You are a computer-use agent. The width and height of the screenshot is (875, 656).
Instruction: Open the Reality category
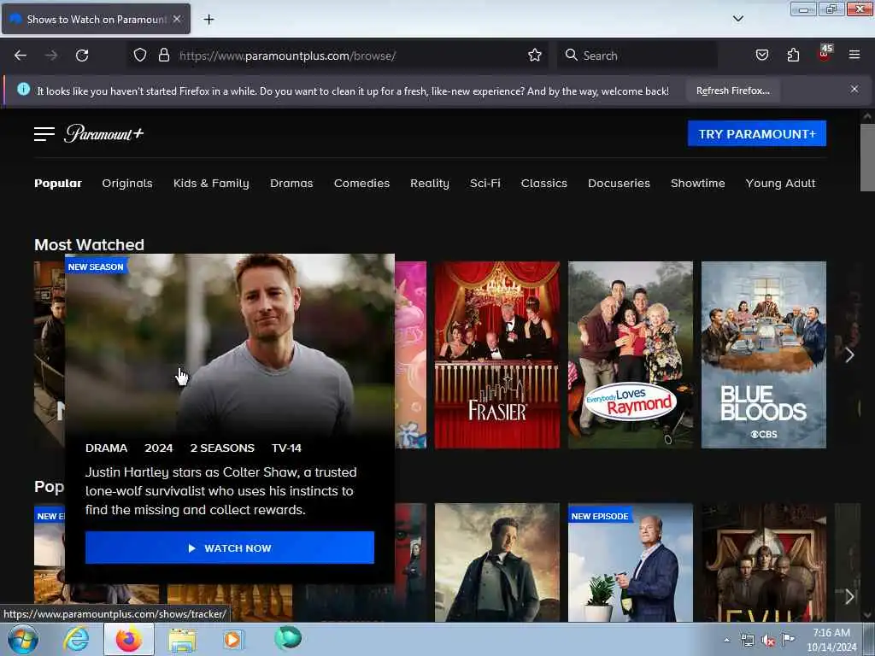430,184
